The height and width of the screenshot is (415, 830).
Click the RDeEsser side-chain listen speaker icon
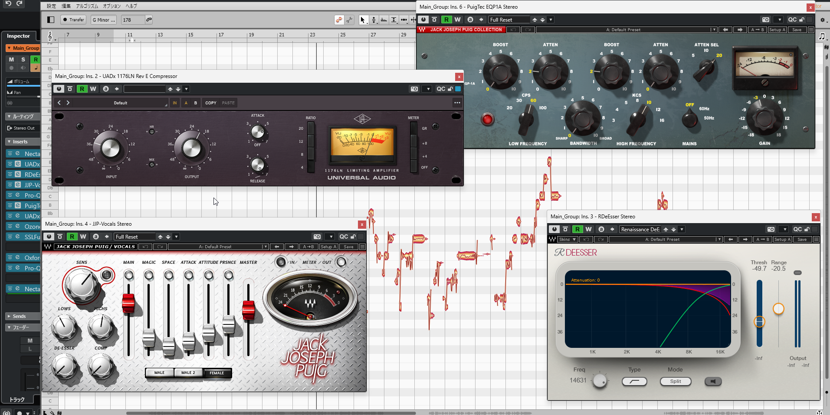tap(712, 381)
